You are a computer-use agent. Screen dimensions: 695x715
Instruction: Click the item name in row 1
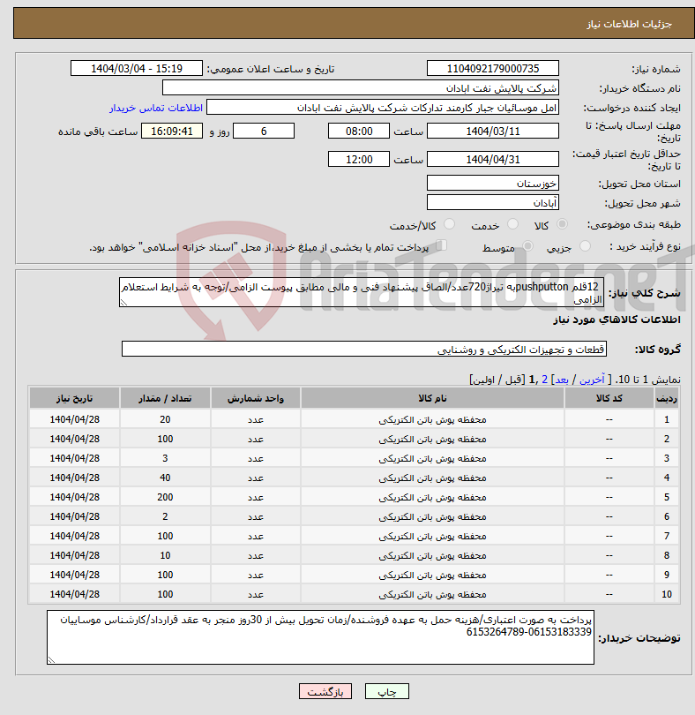pos(432,419)
